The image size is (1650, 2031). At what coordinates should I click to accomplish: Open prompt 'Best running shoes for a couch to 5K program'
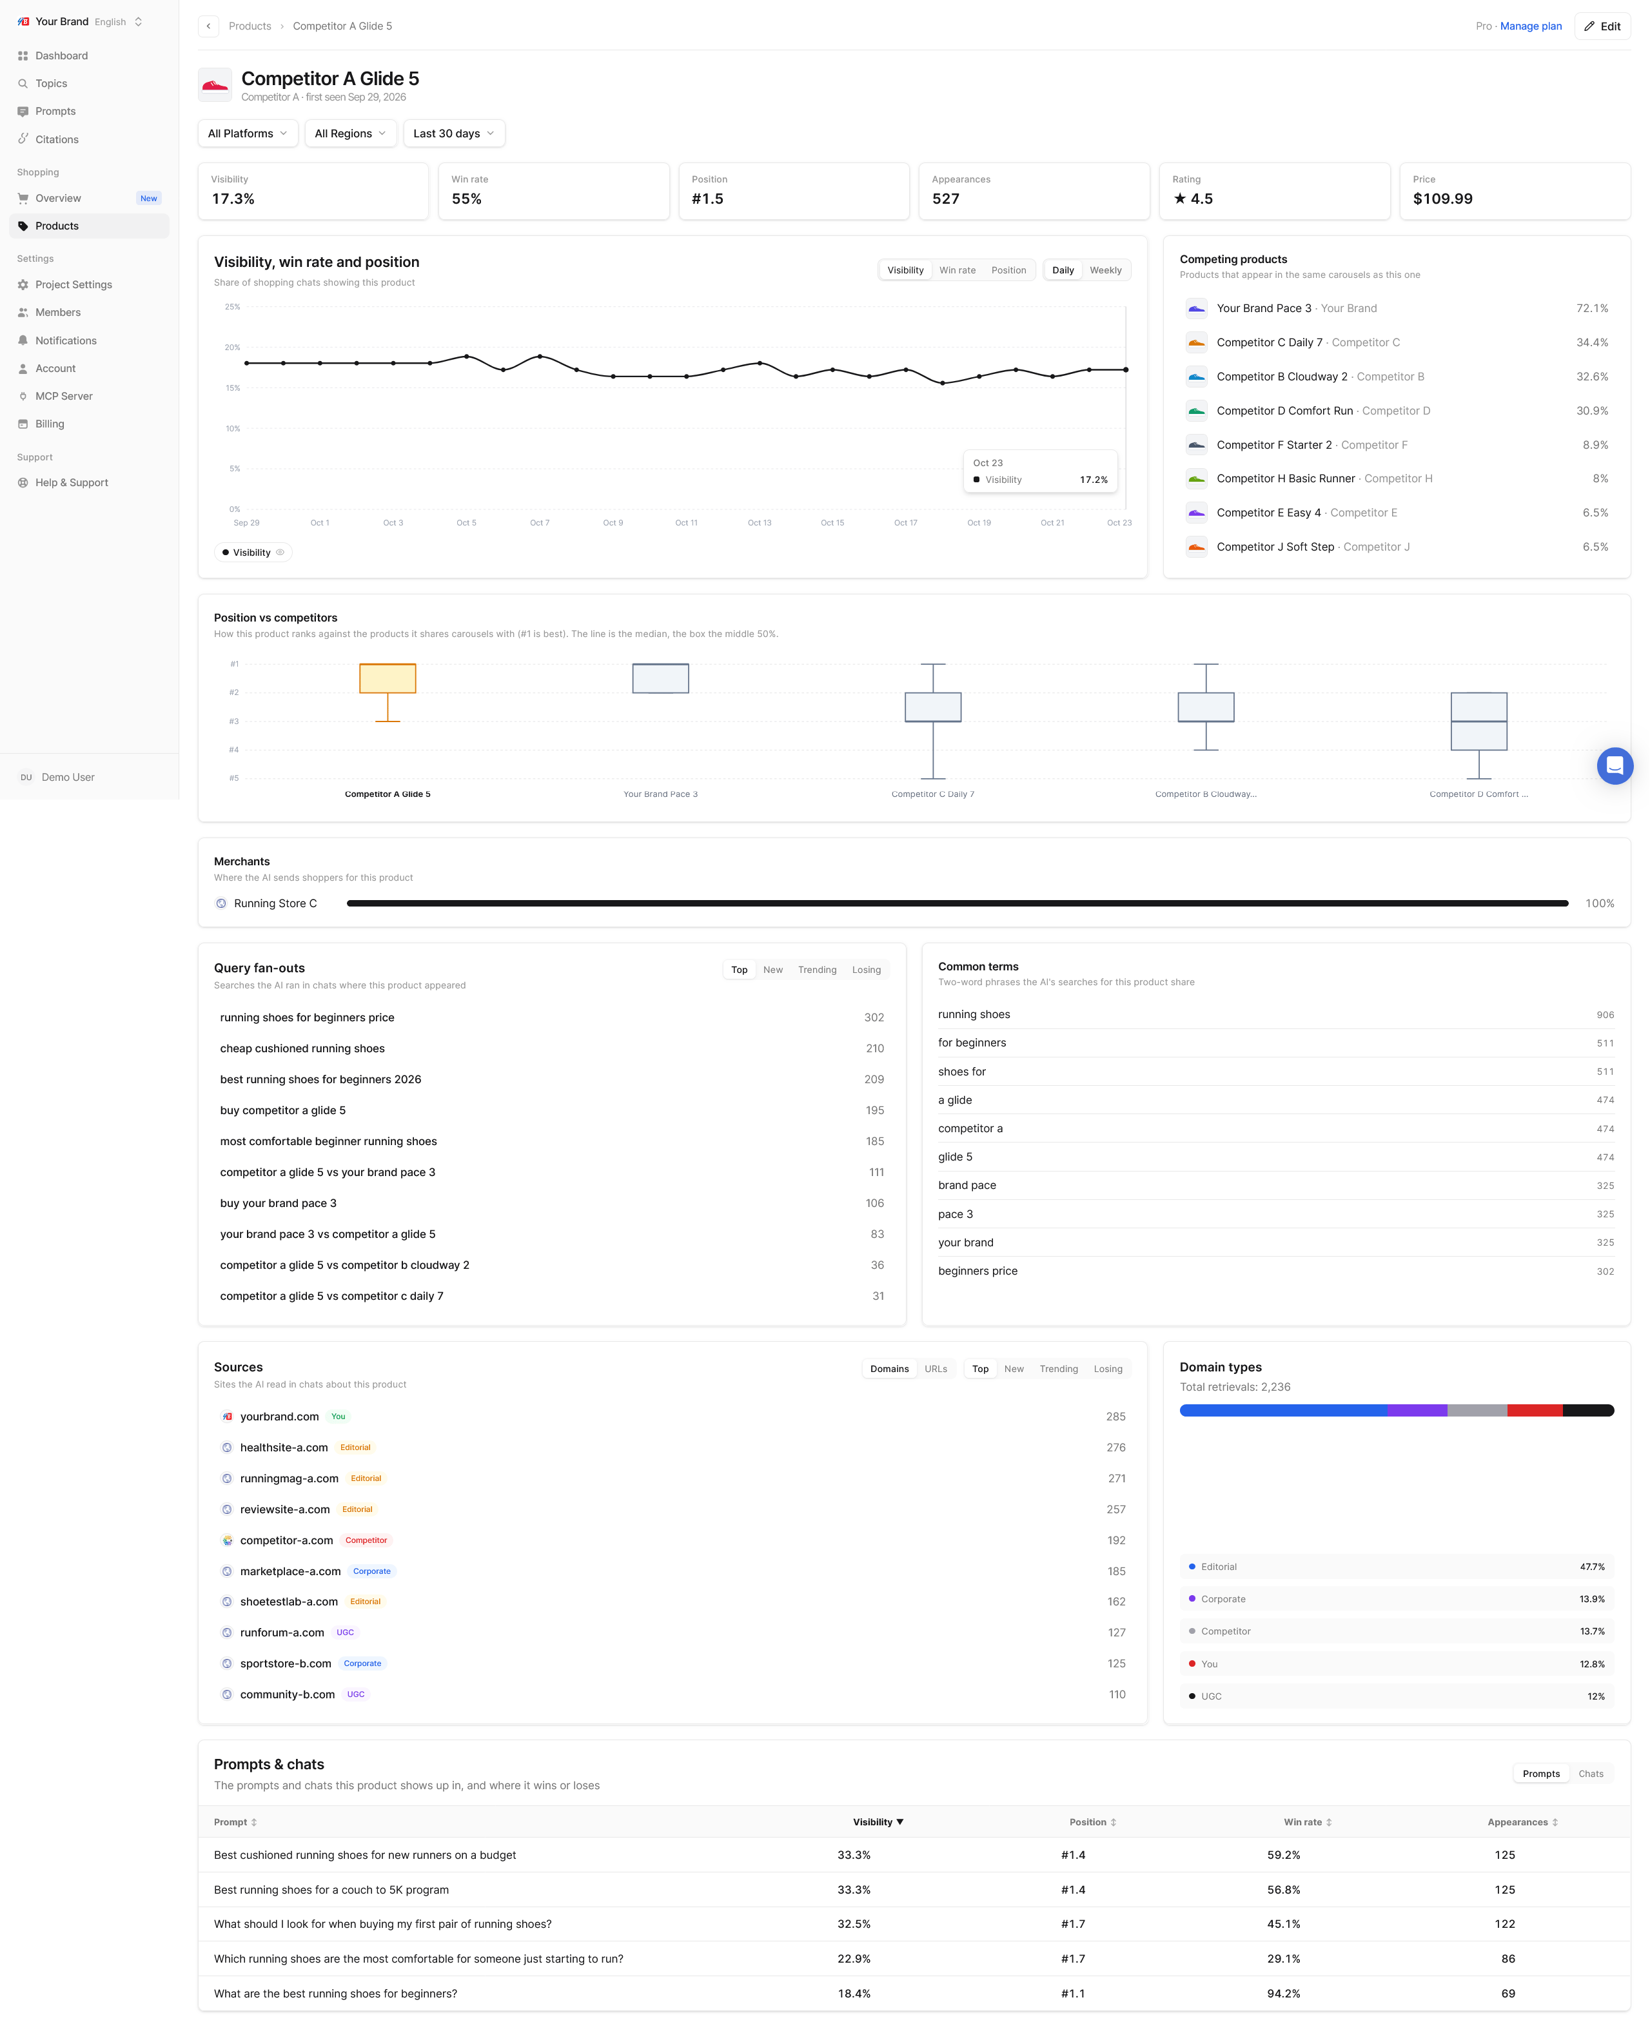coord(914,1890)
